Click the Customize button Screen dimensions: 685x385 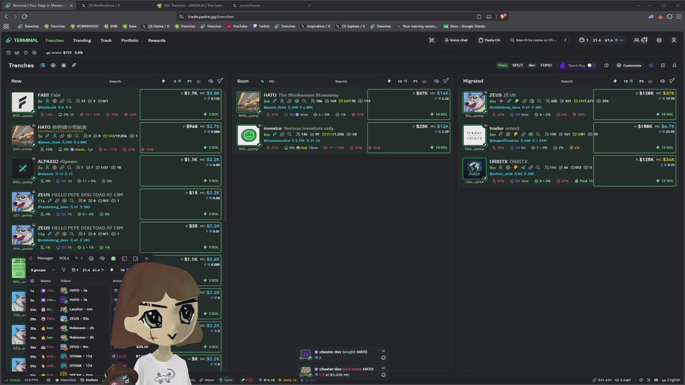pyautogui.click(x=629, y=66)
